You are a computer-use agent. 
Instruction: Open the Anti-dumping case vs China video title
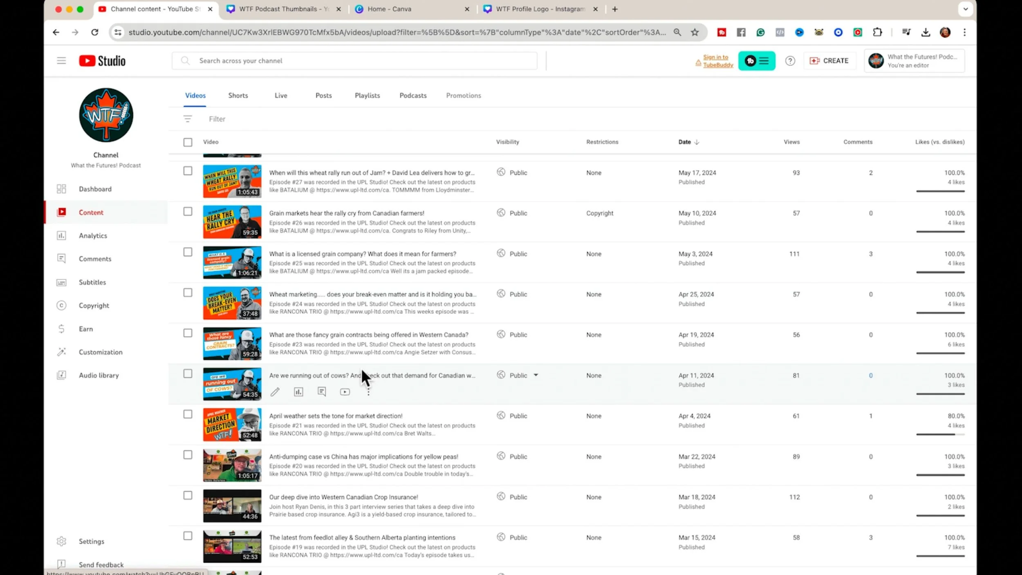pos(363,456)
